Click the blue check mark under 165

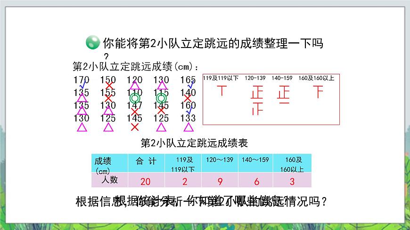pyautogui.click(x=190, y=85)
